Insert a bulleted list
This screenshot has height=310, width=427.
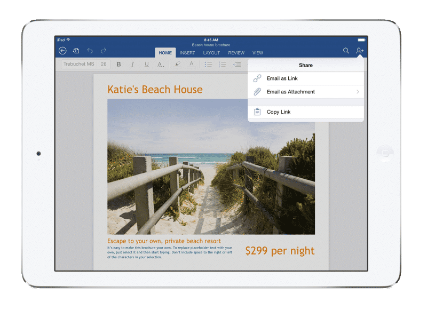click(208, 65)
